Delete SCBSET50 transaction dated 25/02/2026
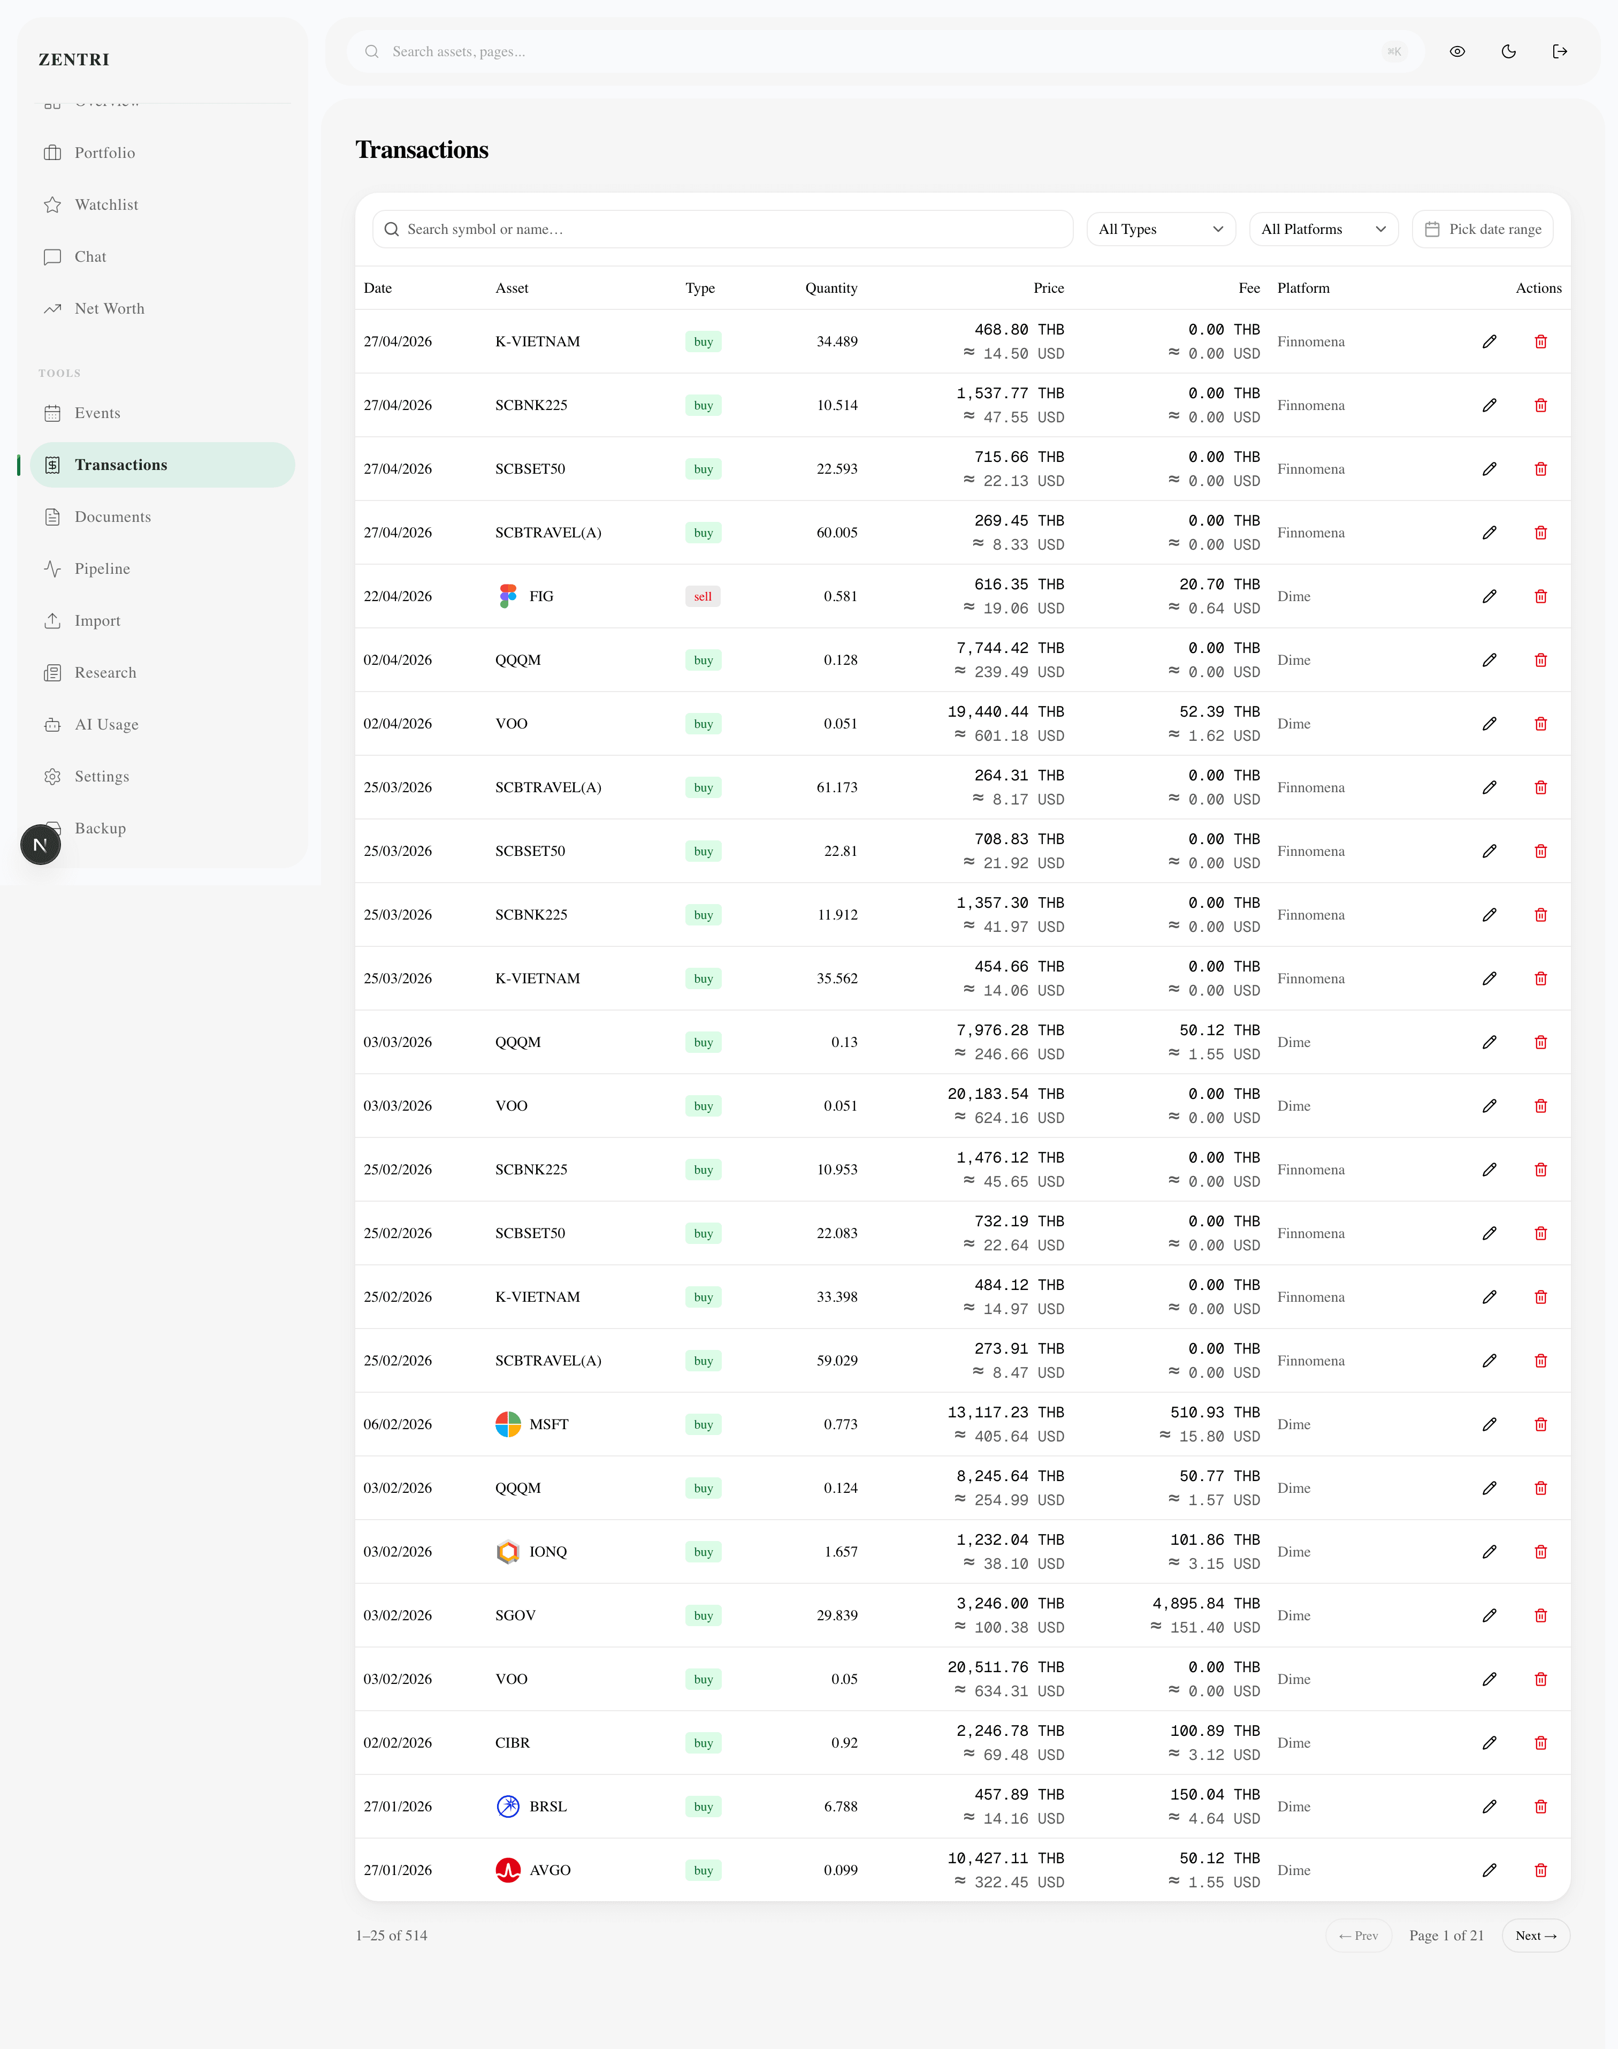 click(1540, 1233)
